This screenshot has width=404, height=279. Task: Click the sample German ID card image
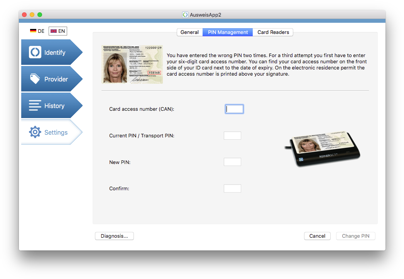pos(132,64)
